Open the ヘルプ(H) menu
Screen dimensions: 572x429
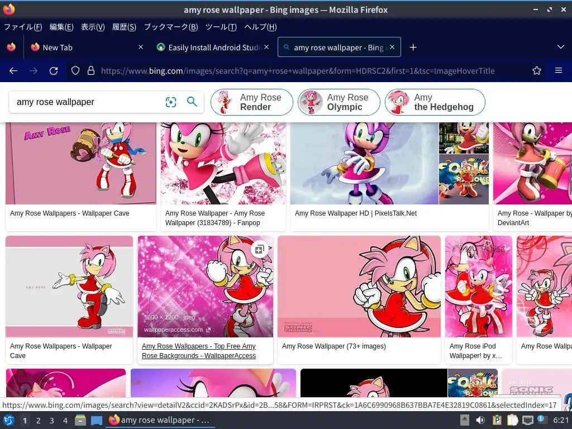260,27
